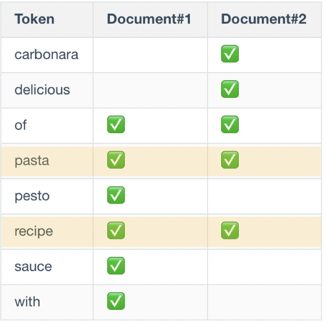Click the carbonara checkmark under Document#2
The width and height of the screenshot is (324, 323).
230,54
